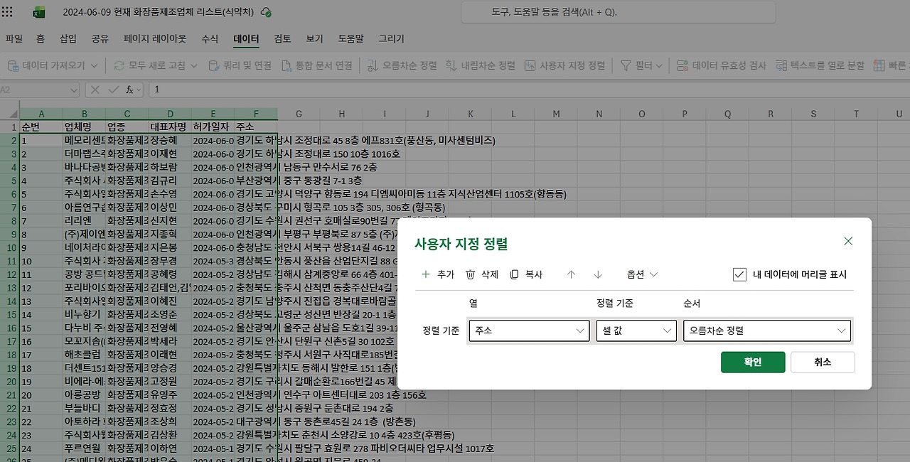910x462 pixels.
Task: Expand the 셀 값 sort criteria dropdown
Action: pyautogui.click(x=667, y=331)
